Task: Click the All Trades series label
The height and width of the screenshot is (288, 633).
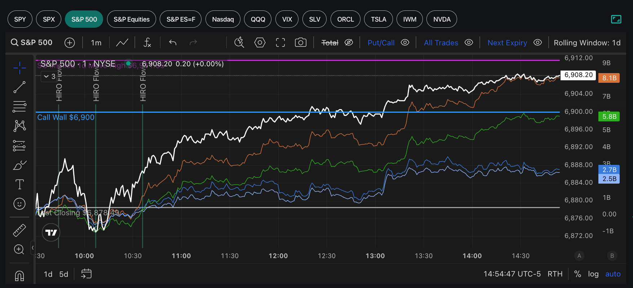Action: point(441,42)
